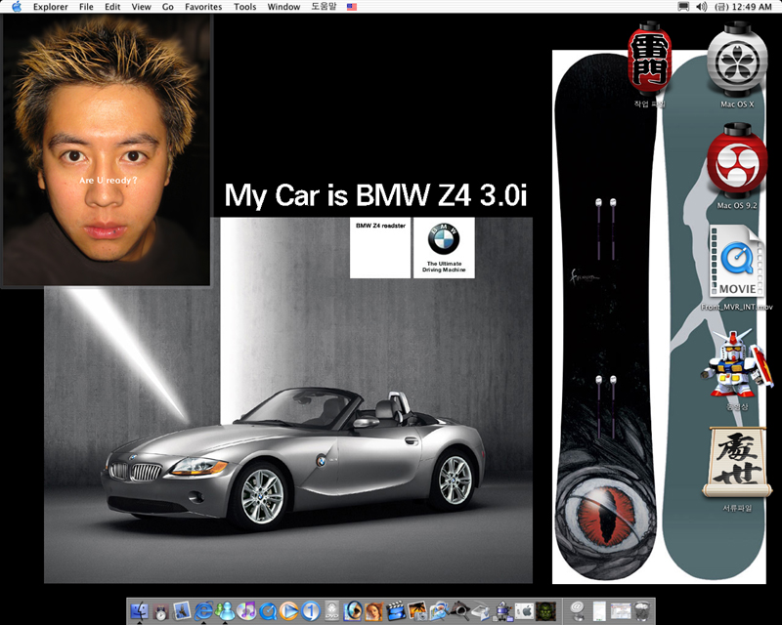Launch Internet Explorer from the Dock
Image resolution: width=782 pixels, height=625 pixels.
[x=204, y=611]
